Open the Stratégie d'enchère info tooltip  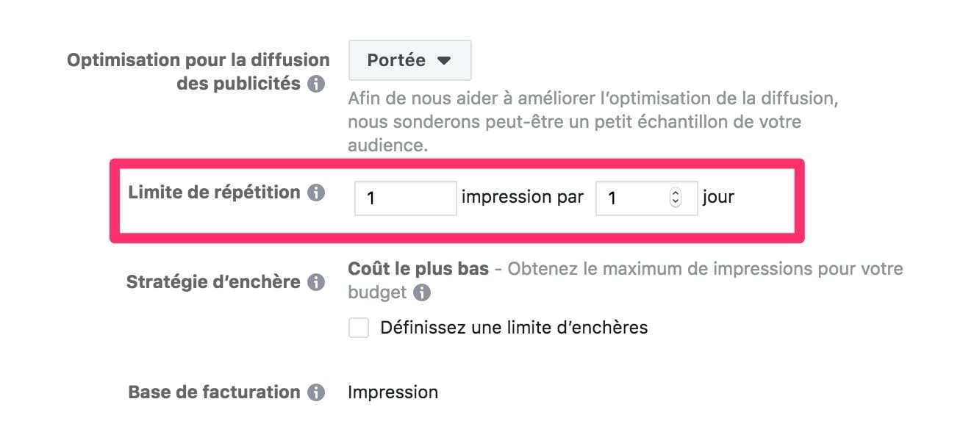coord(316,282)
